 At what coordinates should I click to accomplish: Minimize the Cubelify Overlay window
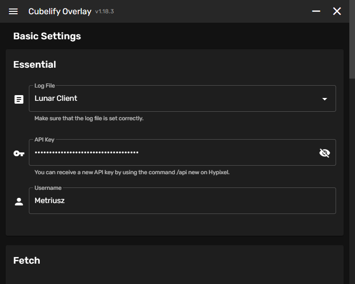click(x=317, y=11)
